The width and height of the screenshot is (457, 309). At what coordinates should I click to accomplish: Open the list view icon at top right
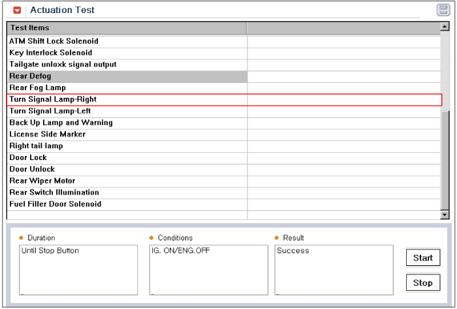pyautogui.click(x=443, y=10)
